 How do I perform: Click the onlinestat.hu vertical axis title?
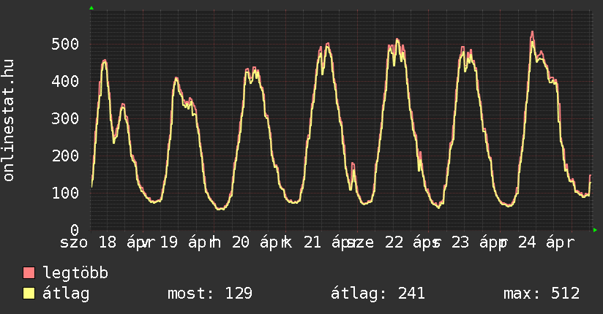[10, 121]
